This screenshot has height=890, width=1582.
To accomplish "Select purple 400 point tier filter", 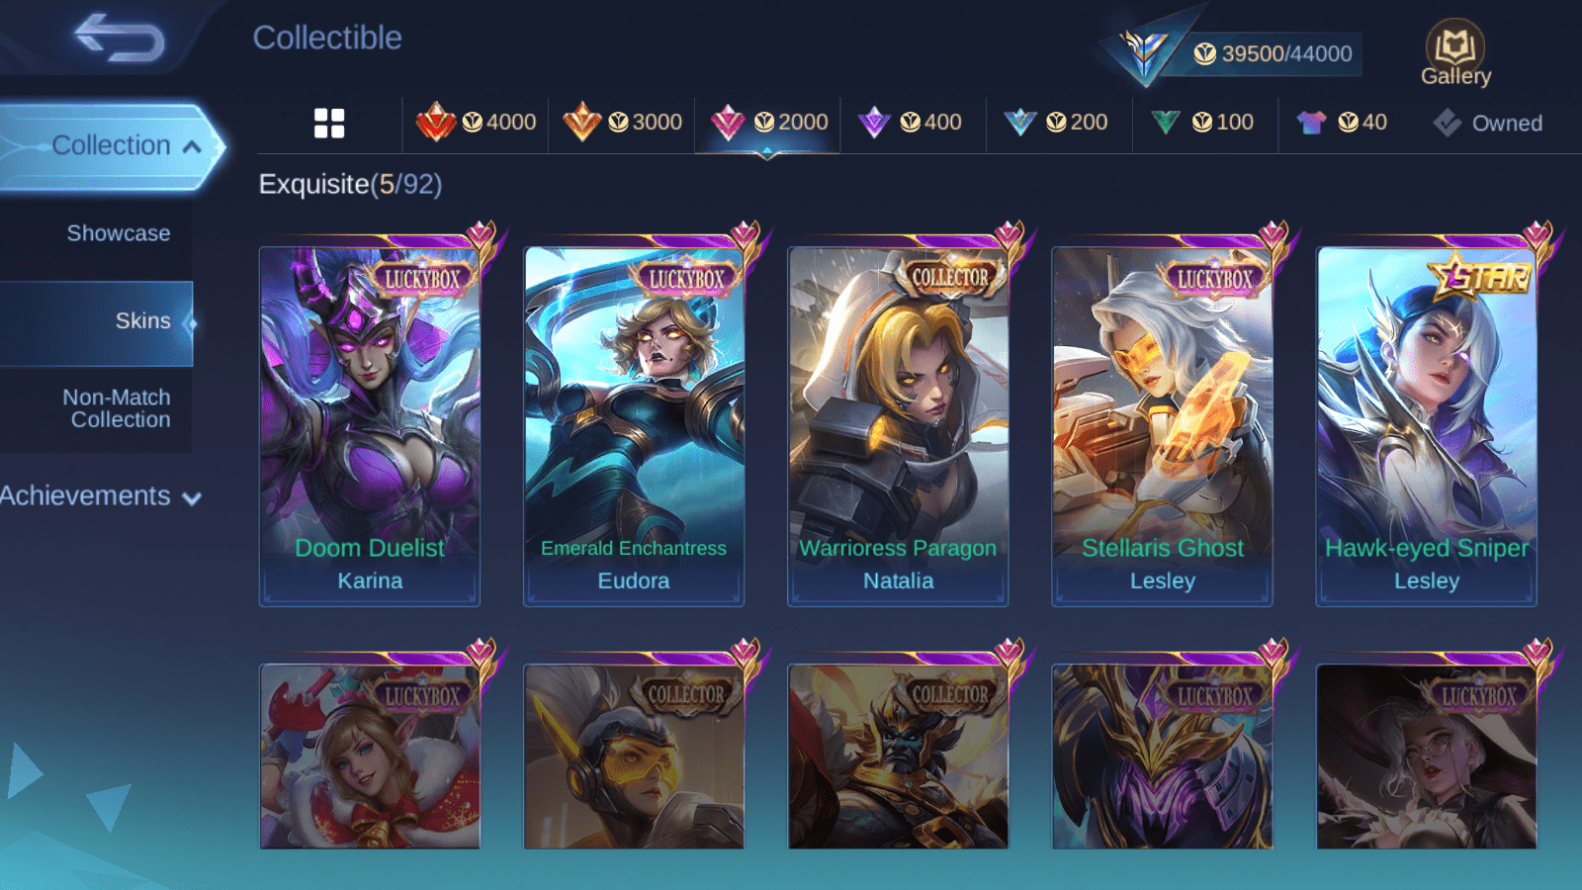I will click(910, 123).
